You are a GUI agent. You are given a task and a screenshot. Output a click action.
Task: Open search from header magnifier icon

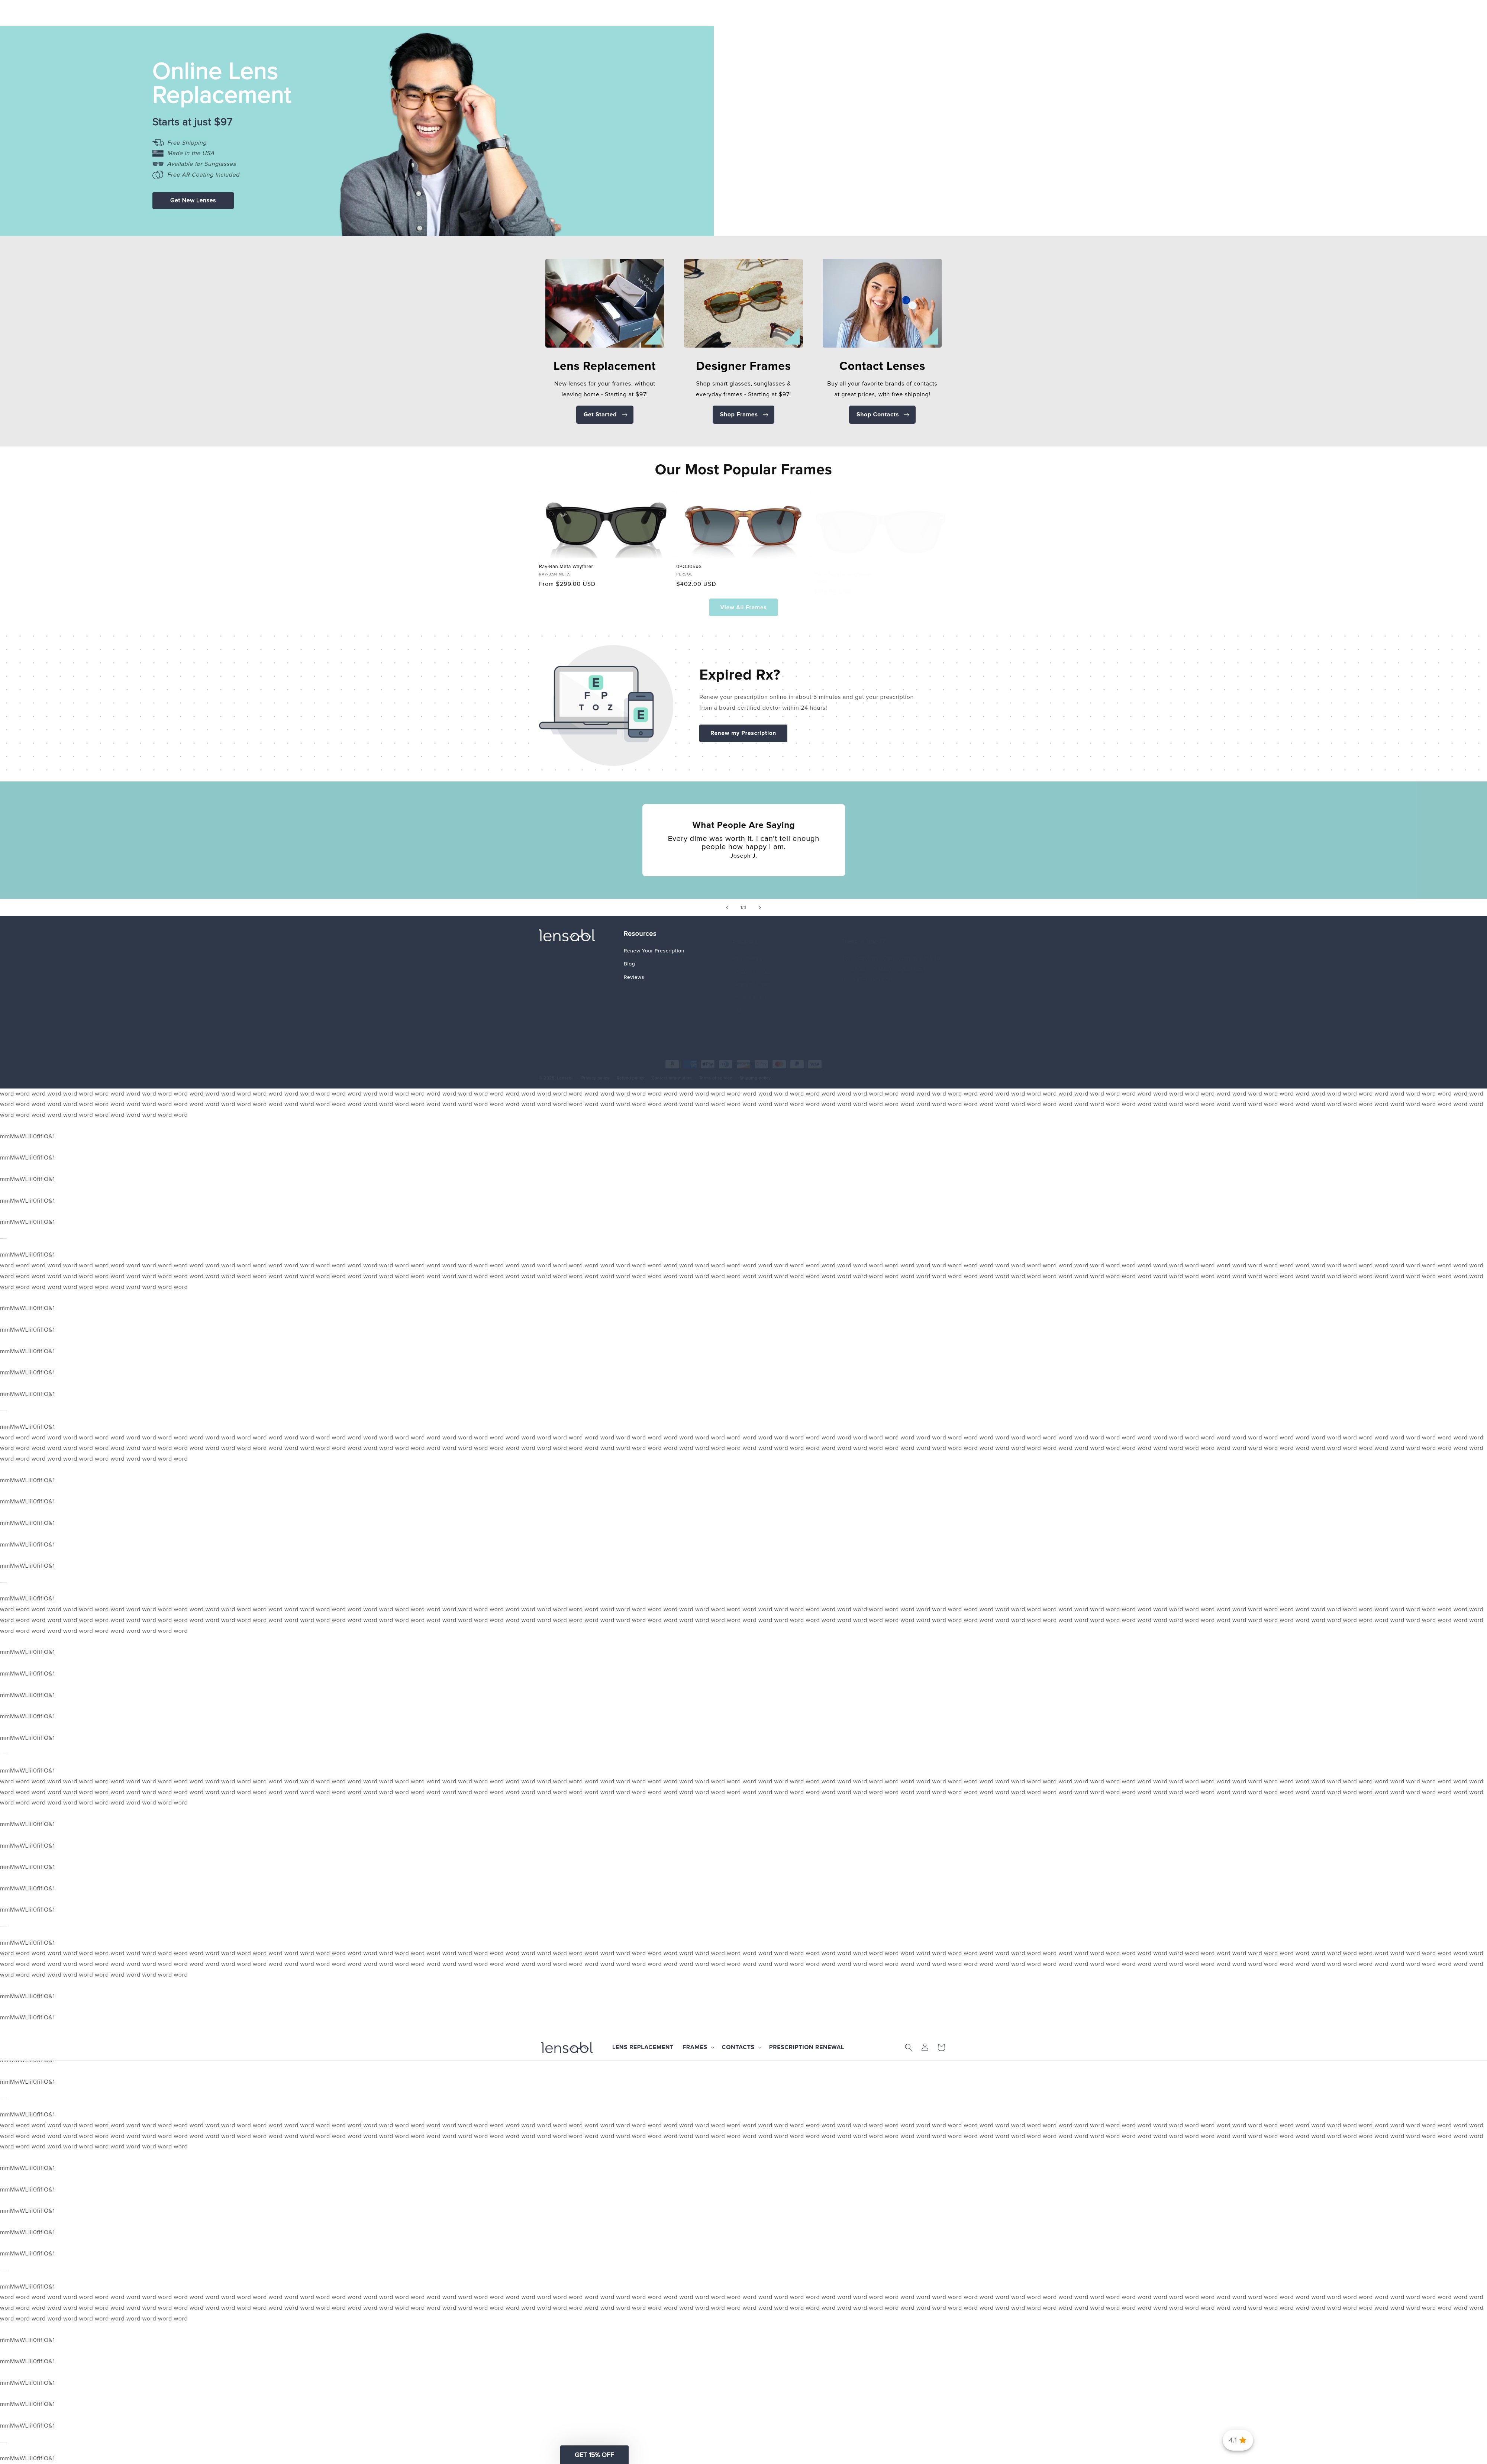click(x=908, y=2047)
